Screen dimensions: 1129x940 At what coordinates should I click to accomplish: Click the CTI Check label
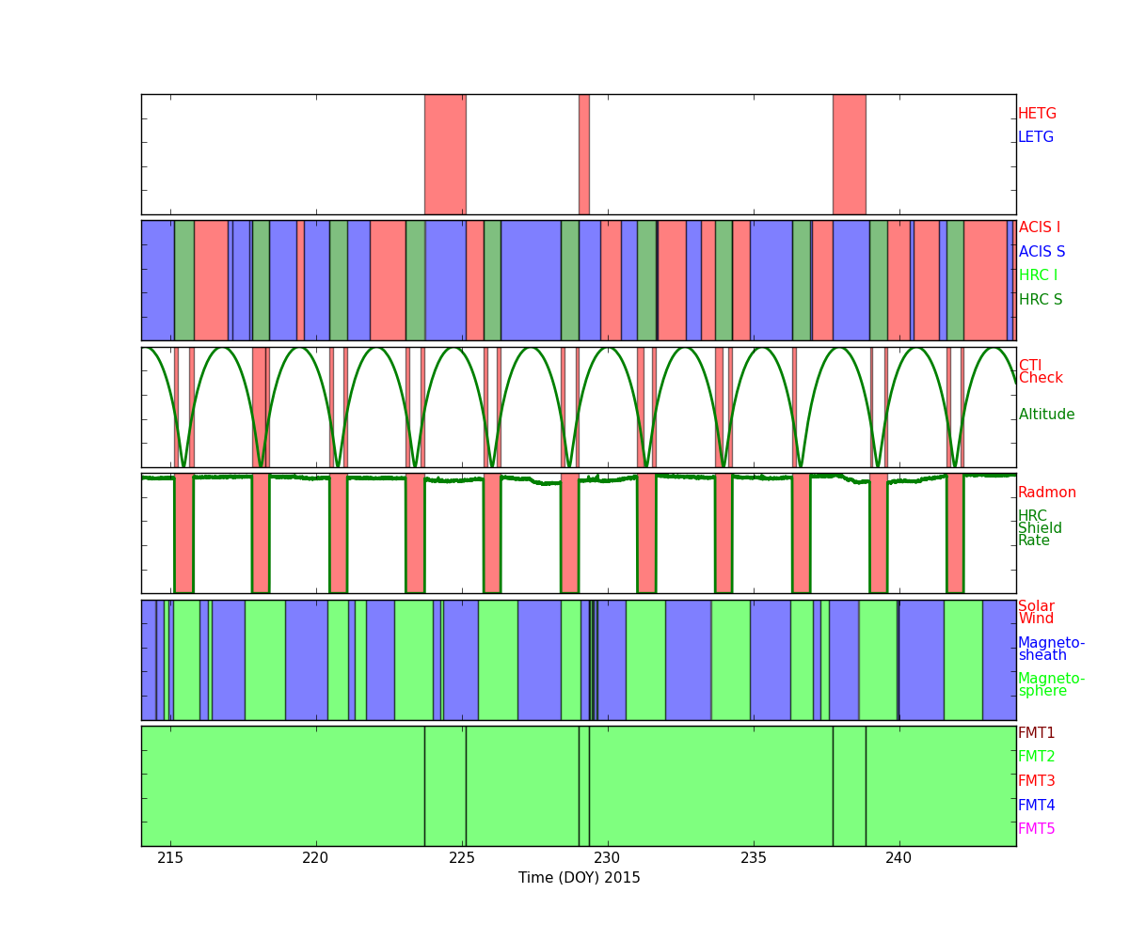point(1040,372)
